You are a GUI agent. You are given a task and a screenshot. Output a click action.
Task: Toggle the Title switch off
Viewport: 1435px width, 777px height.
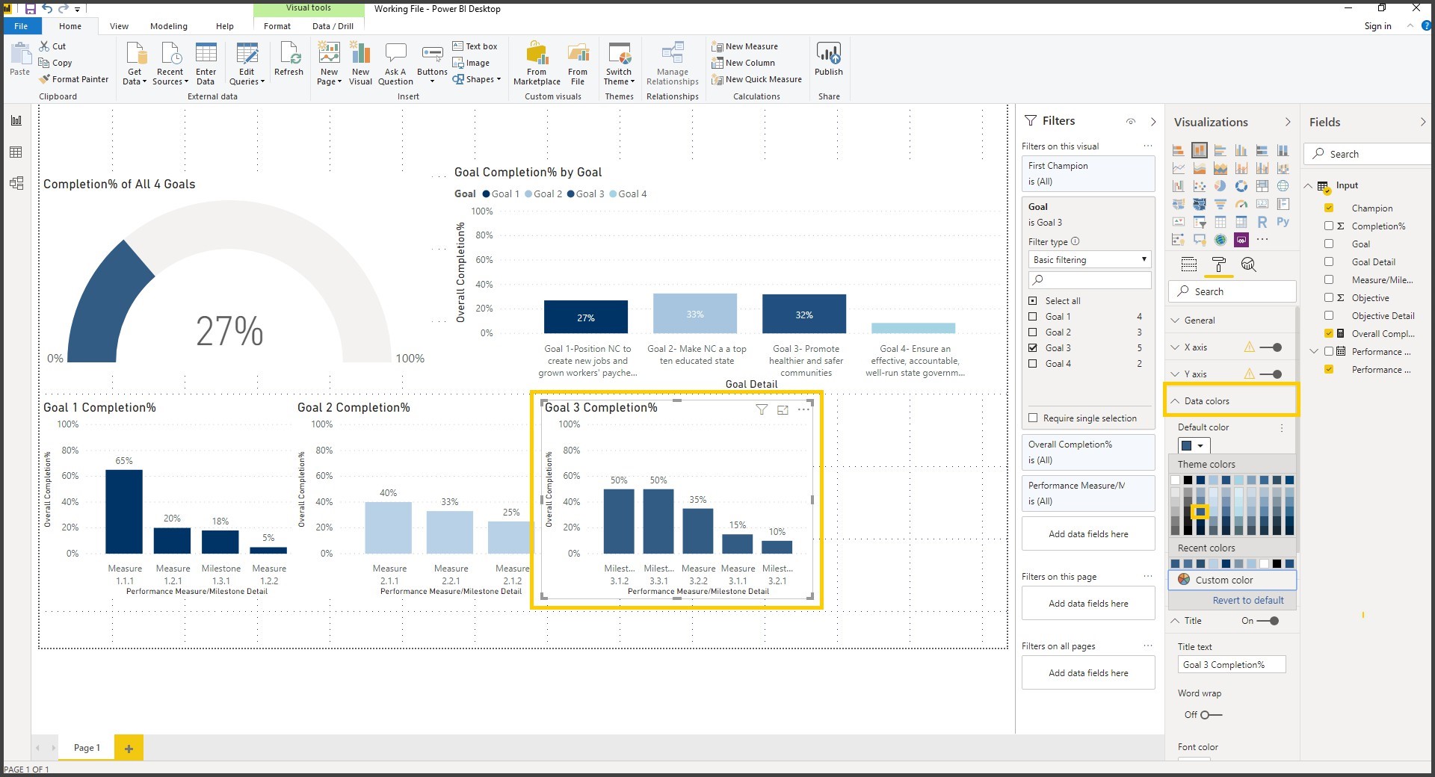click(x=1269, y=621)
